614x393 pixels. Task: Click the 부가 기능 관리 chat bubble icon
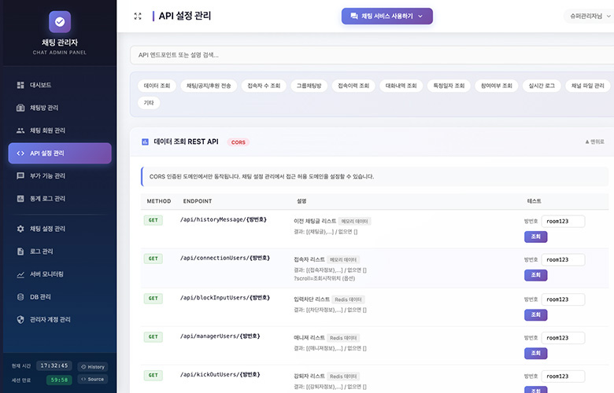pos(20,175)
